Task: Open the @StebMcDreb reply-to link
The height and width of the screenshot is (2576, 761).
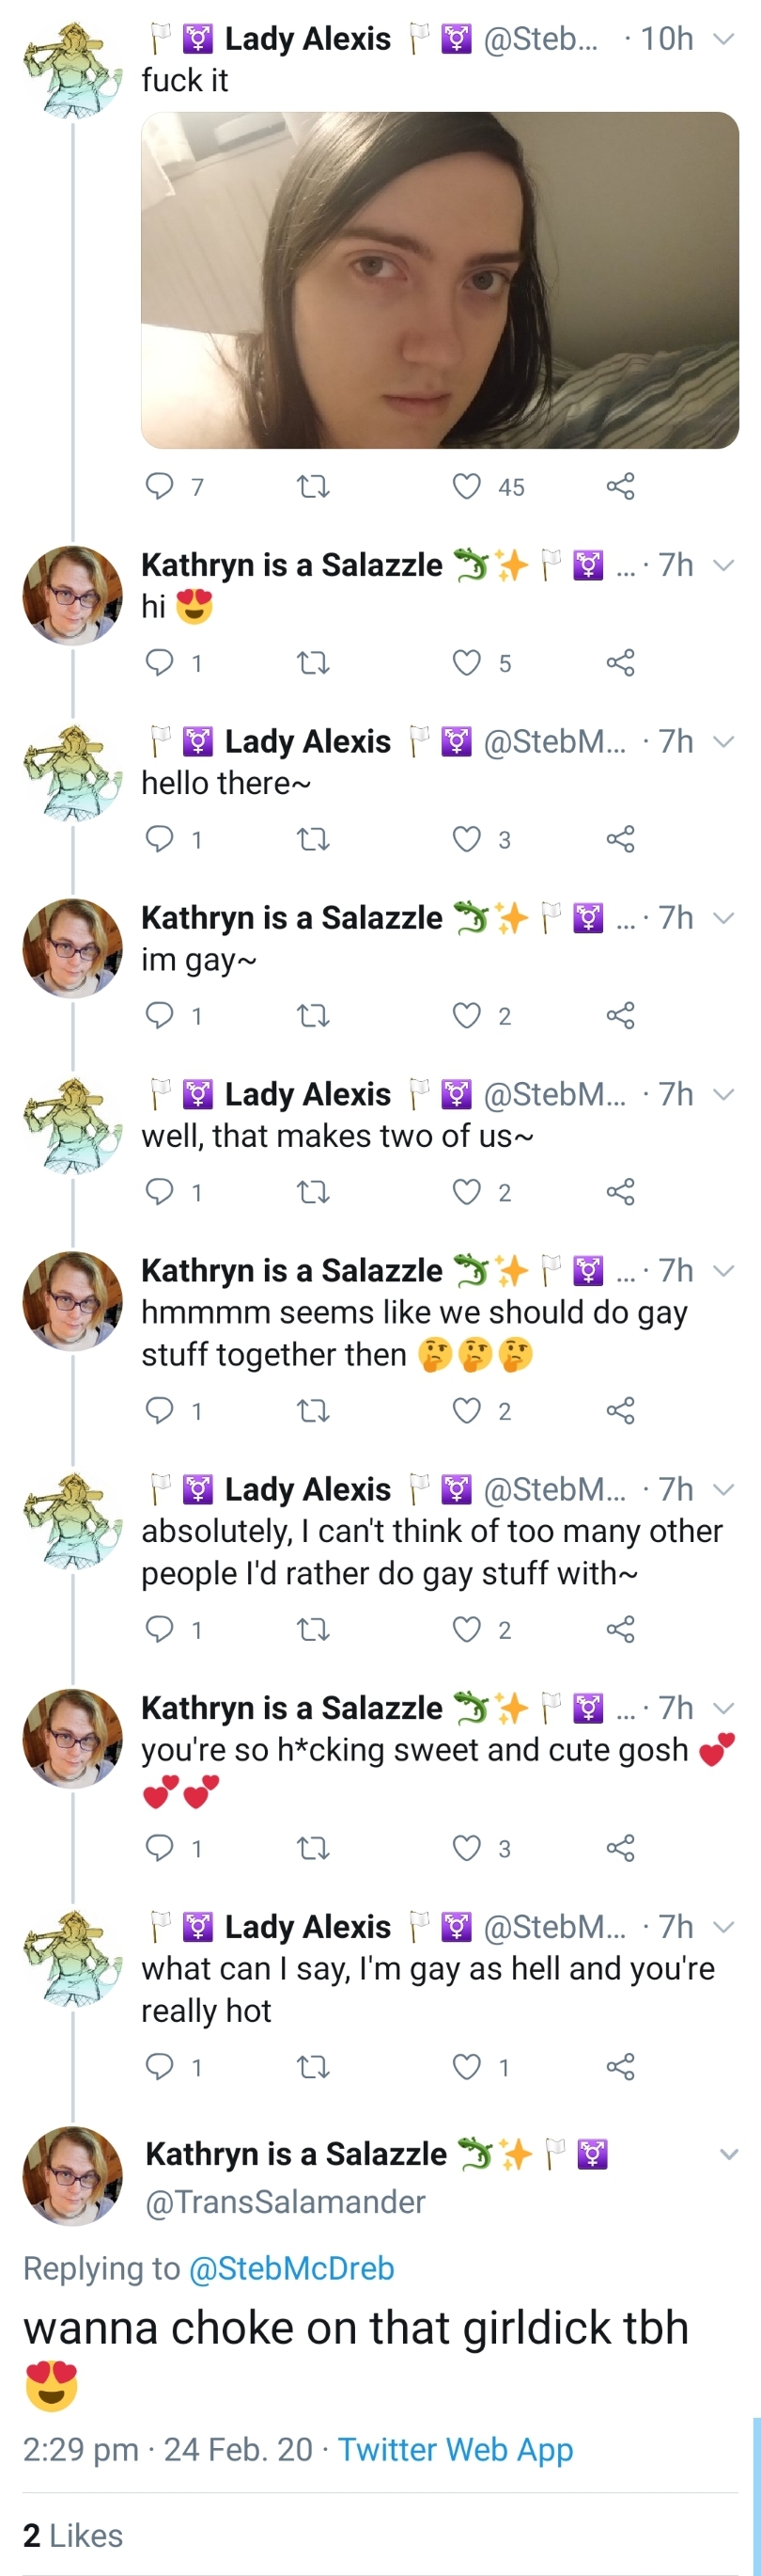Action: point(290,2267)
